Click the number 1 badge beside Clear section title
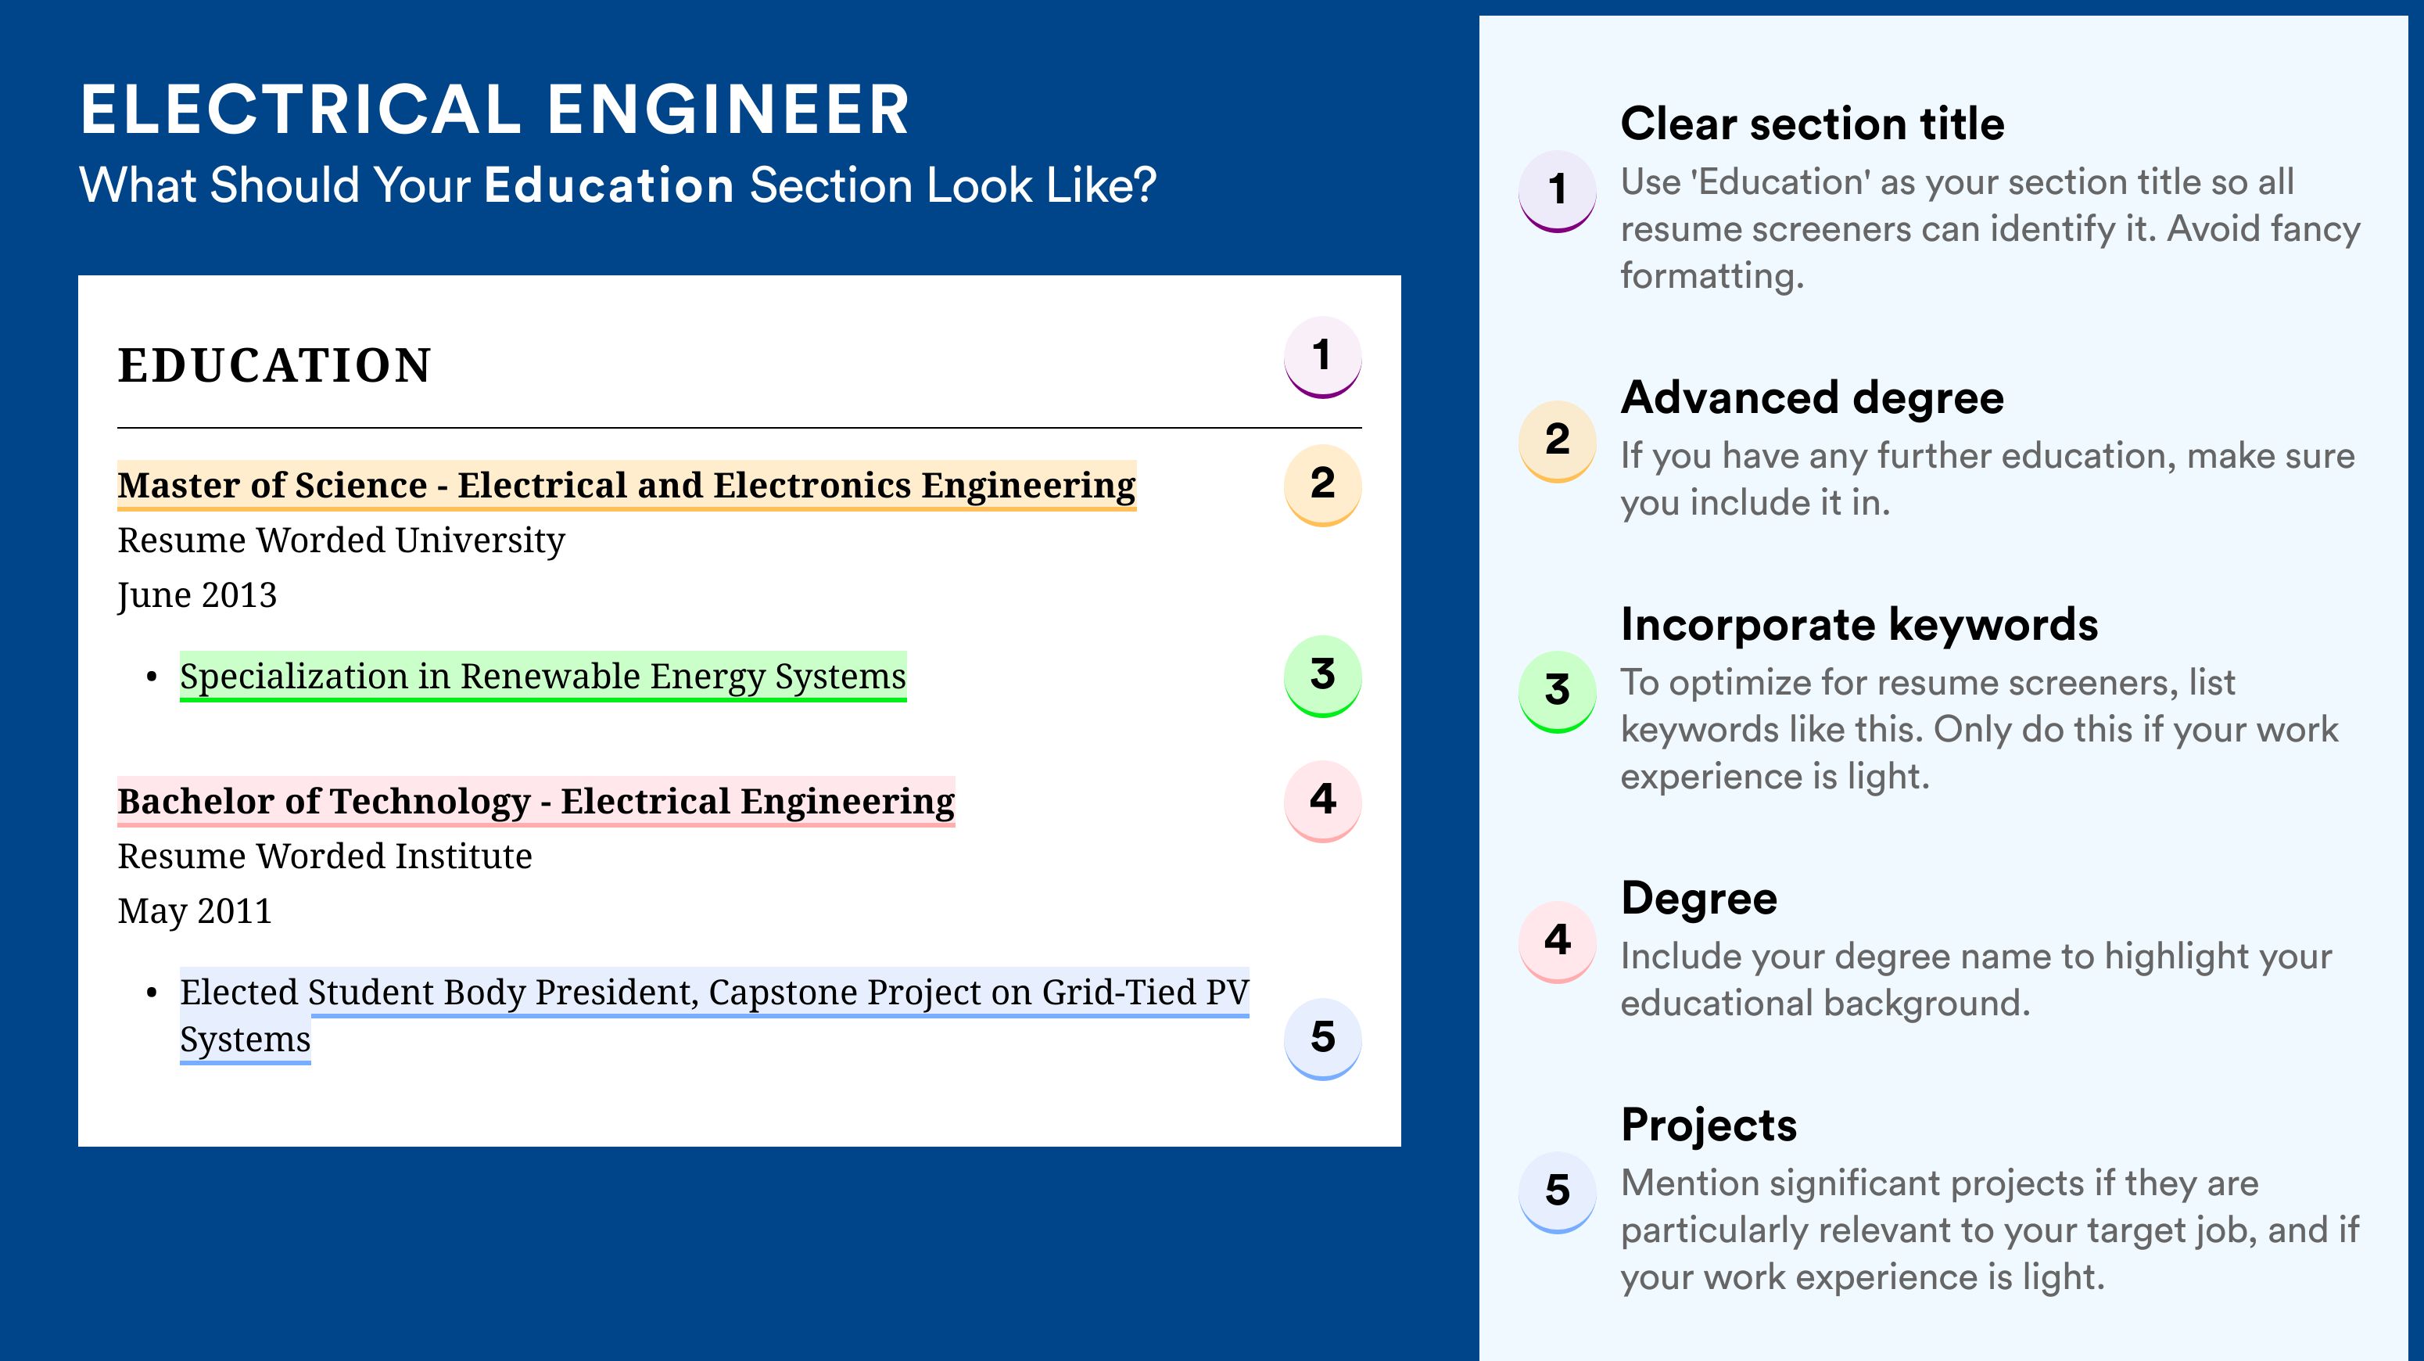The height and width of the screenshot is (1361, 2424). (1558, 191)
